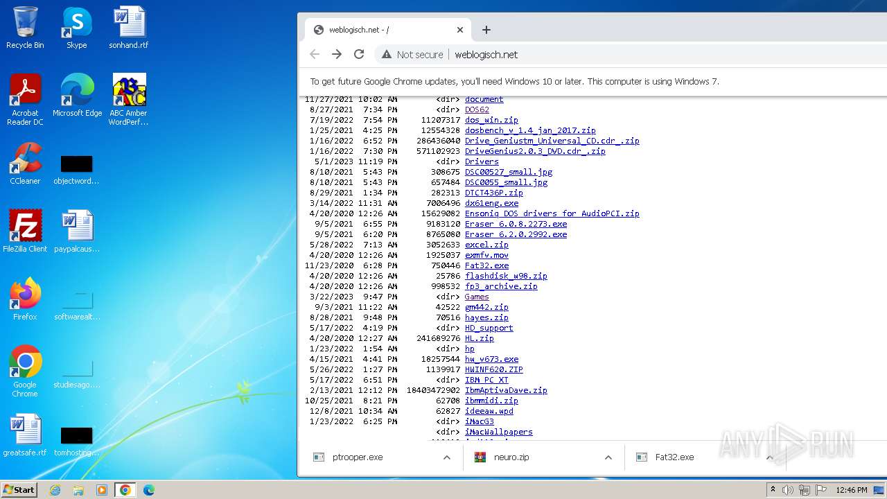Open DSC0055_small.jpg image link
This screenshot has height=499, width=887.
(x=506, y=182)
